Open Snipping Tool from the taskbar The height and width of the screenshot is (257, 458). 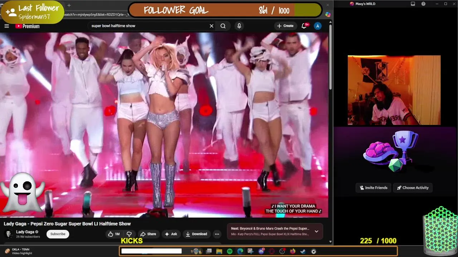point(250,251)
